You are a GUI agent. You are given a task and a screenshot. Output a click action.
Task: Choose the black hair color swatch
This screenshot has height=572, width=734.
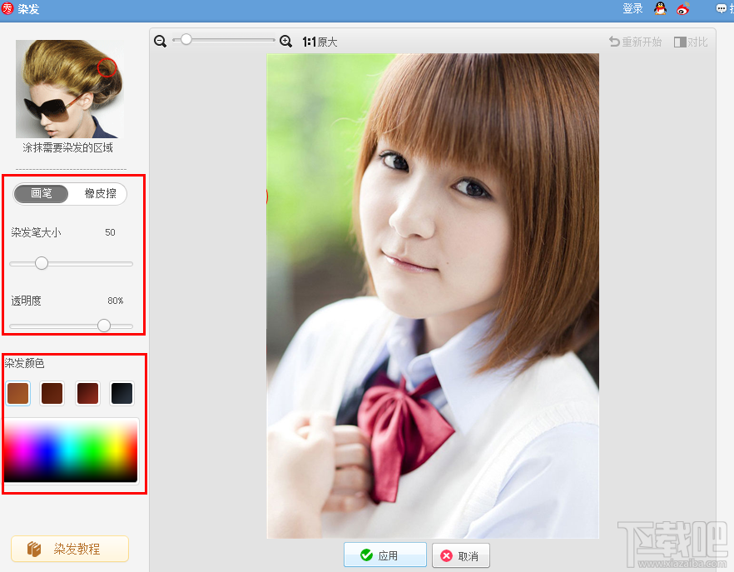click(122, 393)
